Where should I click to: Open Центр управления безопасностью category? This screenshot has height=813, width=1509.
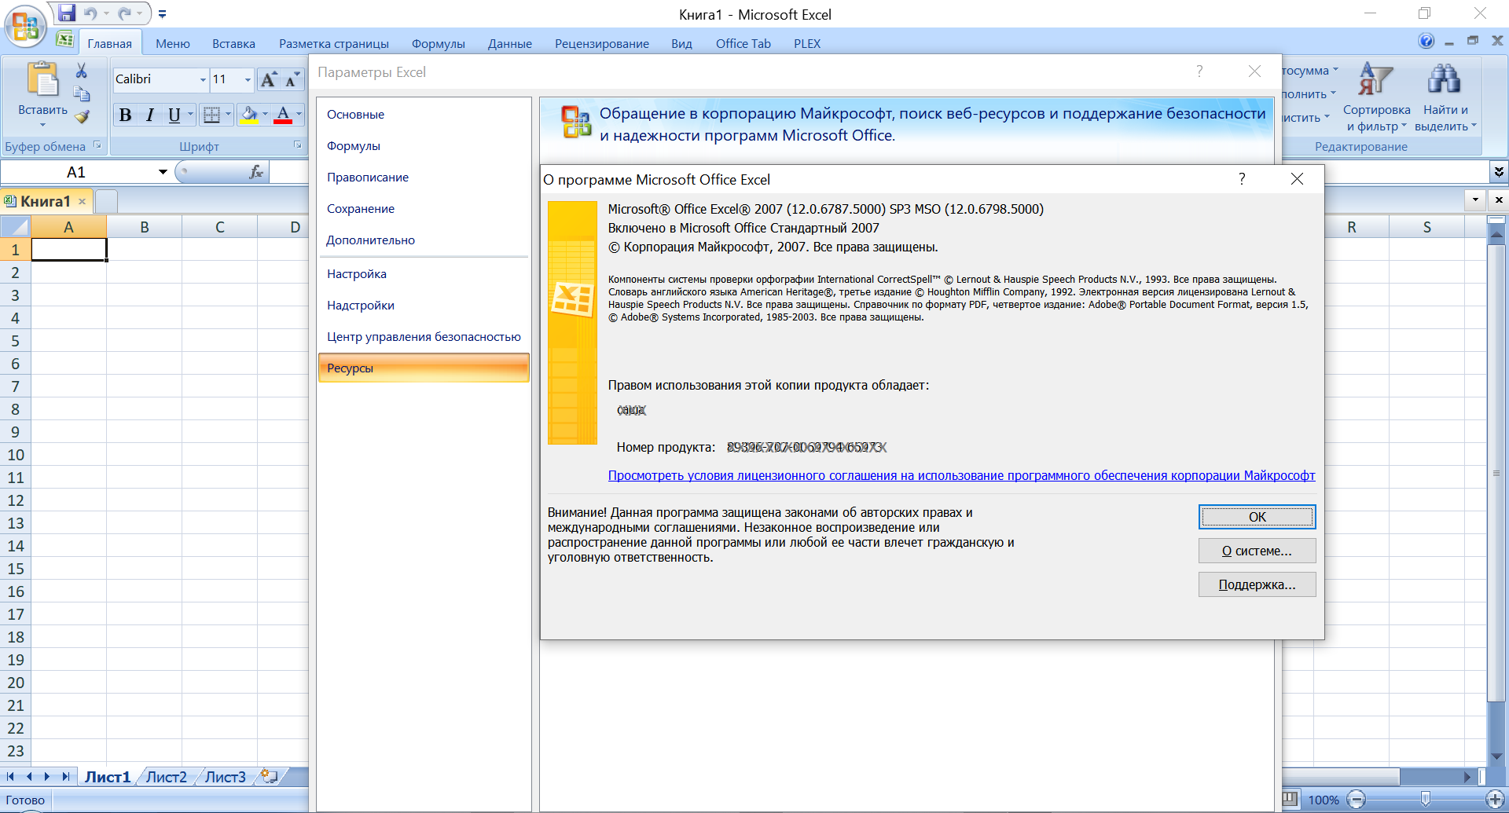(424, 337)
